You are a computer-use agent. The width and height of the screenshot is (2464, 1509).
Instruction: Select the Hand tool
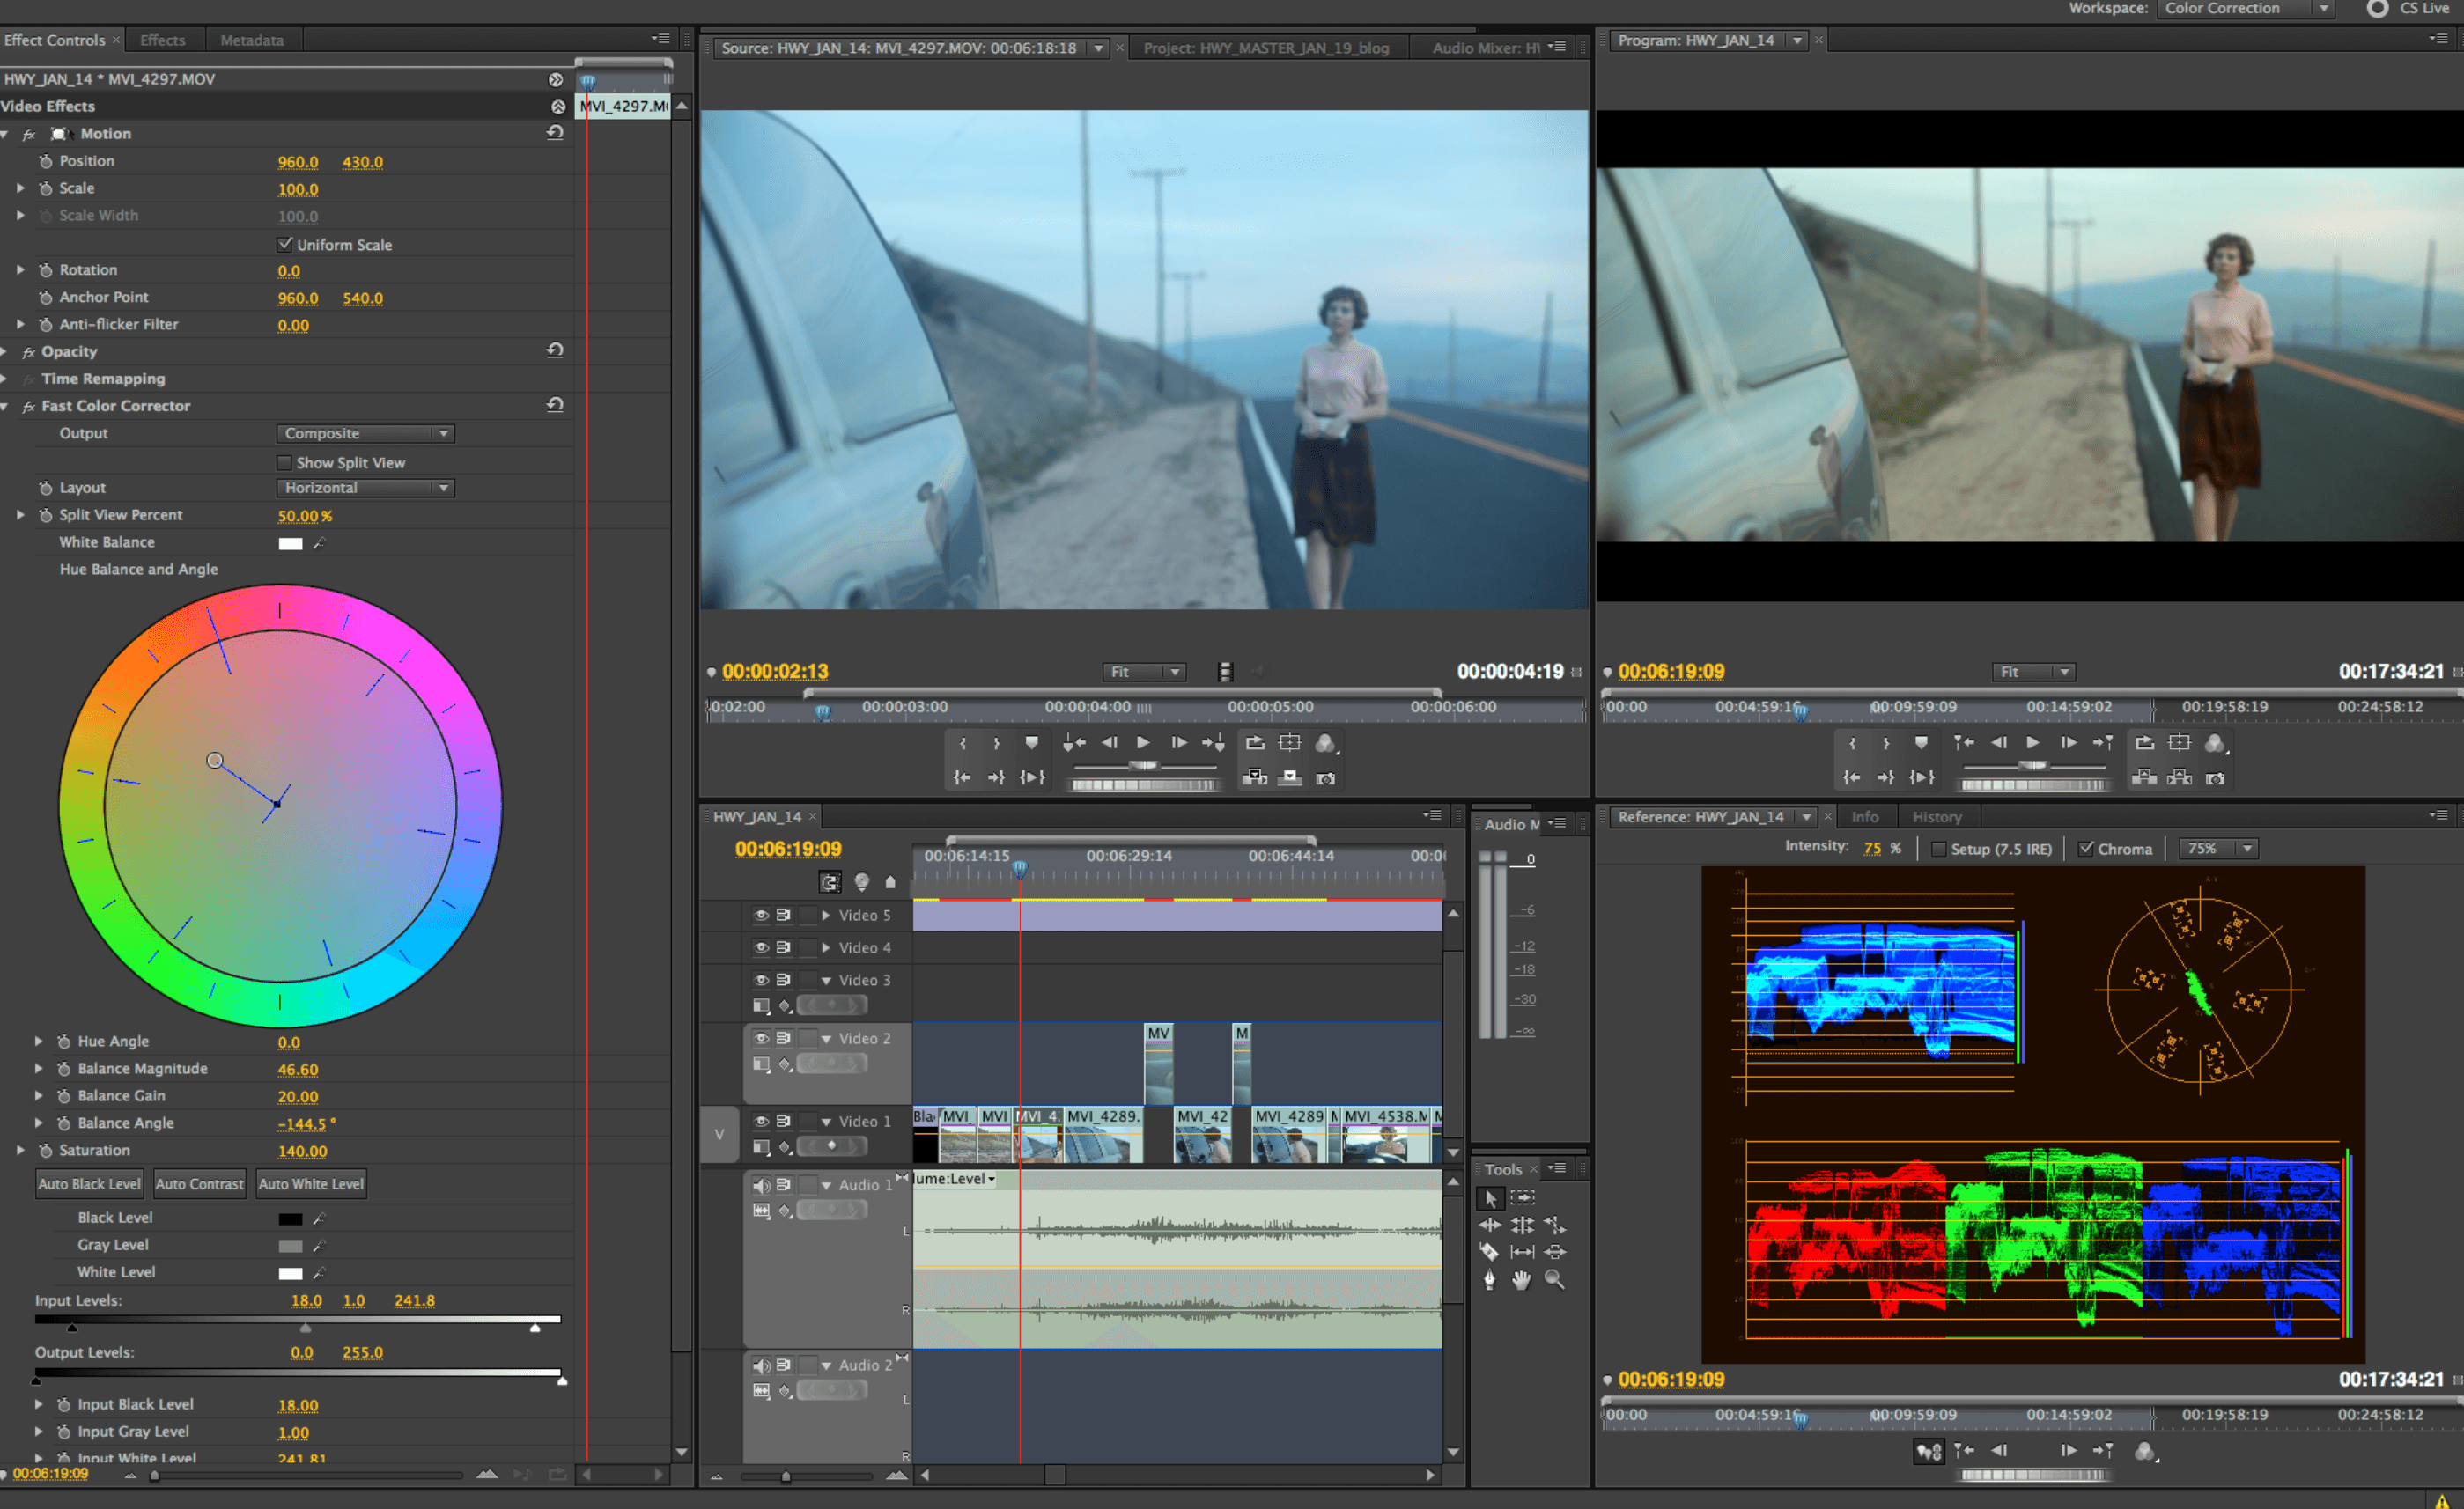tap(1522, 1280)
